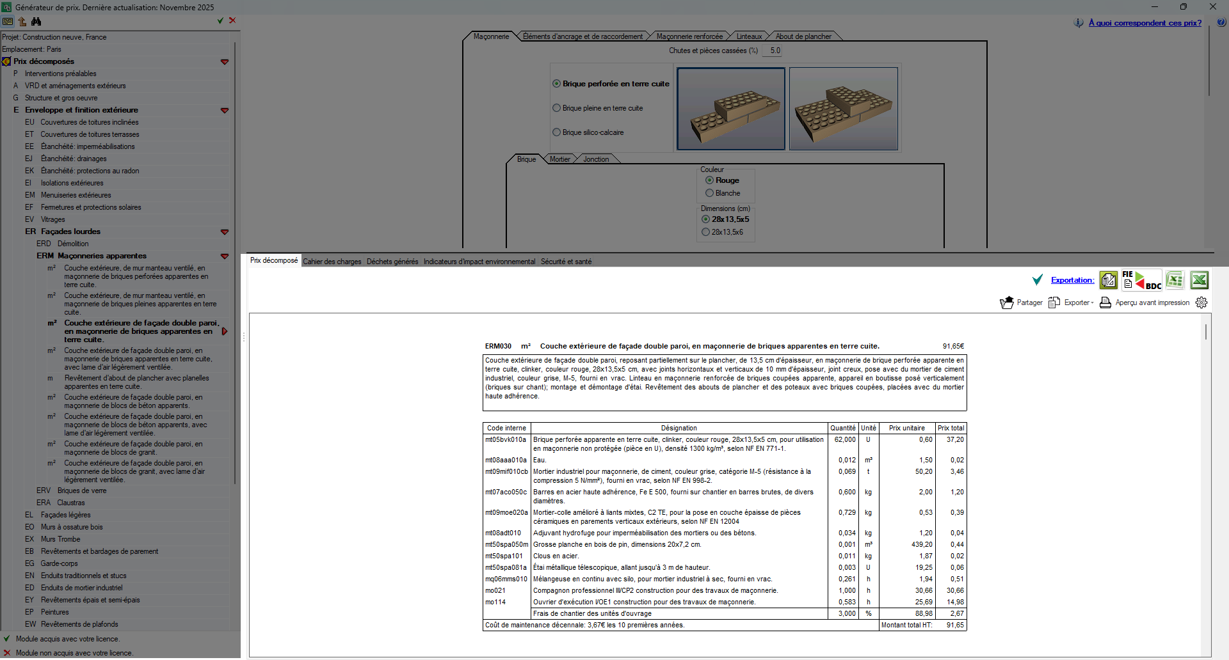The height and width of the screenshot is (660, 1229).
Task: Click the dark green Excel export icon
Action: (x=1199, y=280)
